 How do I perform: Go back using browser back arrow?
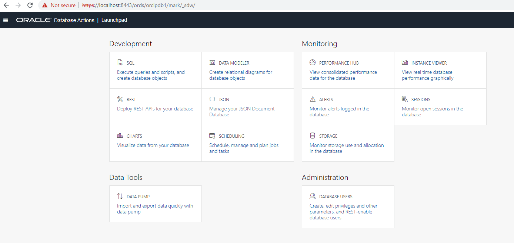point(6,5)
